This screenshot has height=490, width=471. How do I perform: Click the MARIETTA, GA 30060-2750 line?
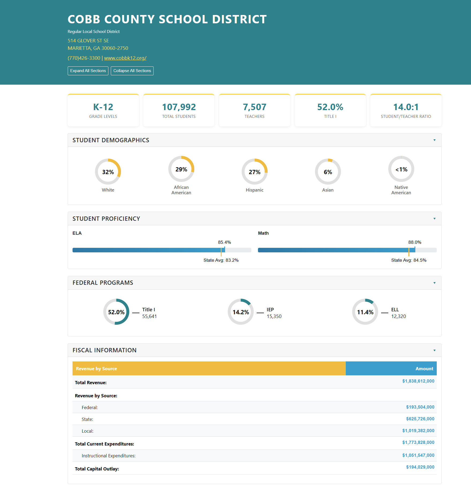98,48
